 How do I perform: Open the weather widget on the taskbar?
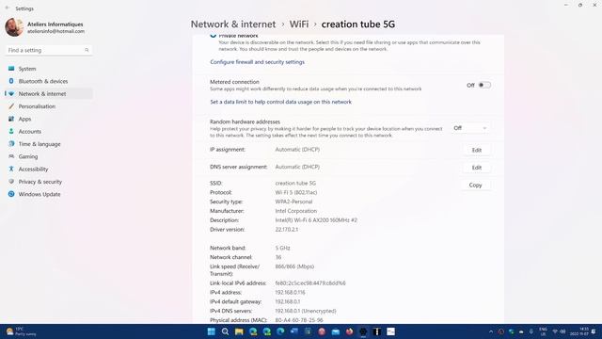21,331
